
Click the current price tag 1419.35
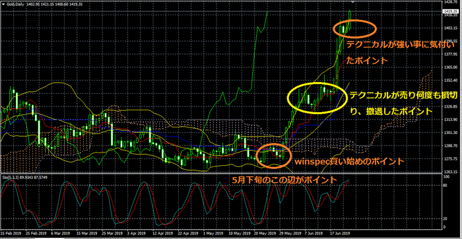(x=450, y=11)
